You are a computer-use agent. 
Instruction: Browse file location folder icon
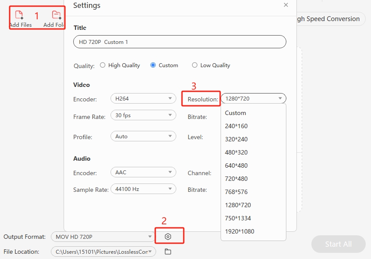(x=168, y=252)
